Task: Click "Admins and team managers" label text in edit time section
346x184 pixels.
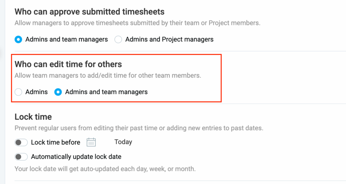Action: click(x=106, y=92)
